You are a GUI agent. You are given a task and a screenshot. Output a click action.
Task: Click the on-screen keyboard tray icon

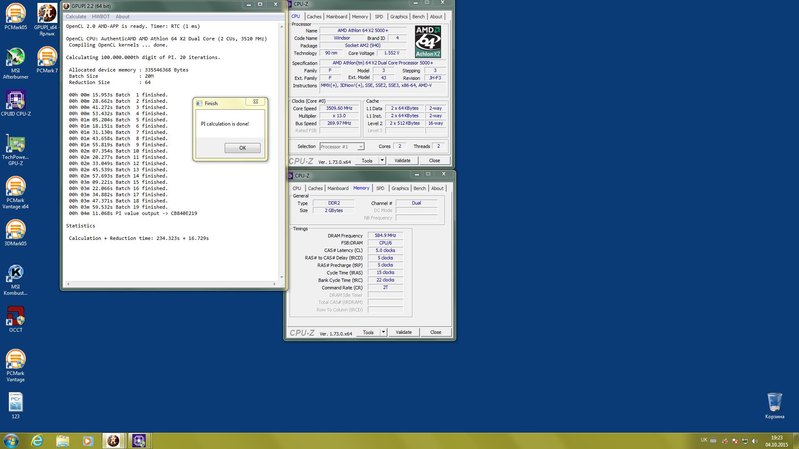point(713,441)
